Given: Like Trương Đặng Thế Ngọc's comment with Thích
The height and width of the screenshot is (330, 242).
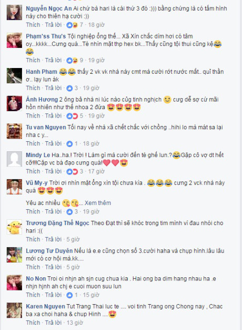Looking at the screenshot, I should point(33,239).
